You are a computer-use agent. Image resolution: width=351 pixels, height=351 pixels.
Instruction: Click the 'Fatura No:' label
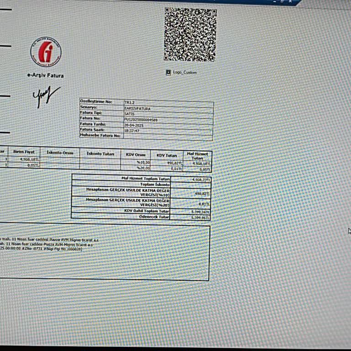90,118
